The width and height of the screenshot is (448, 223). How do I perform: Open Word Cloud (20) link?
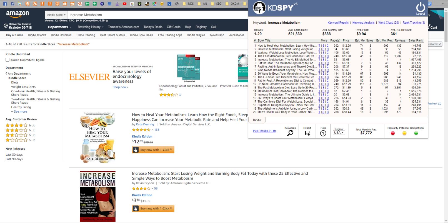point(389,23)
